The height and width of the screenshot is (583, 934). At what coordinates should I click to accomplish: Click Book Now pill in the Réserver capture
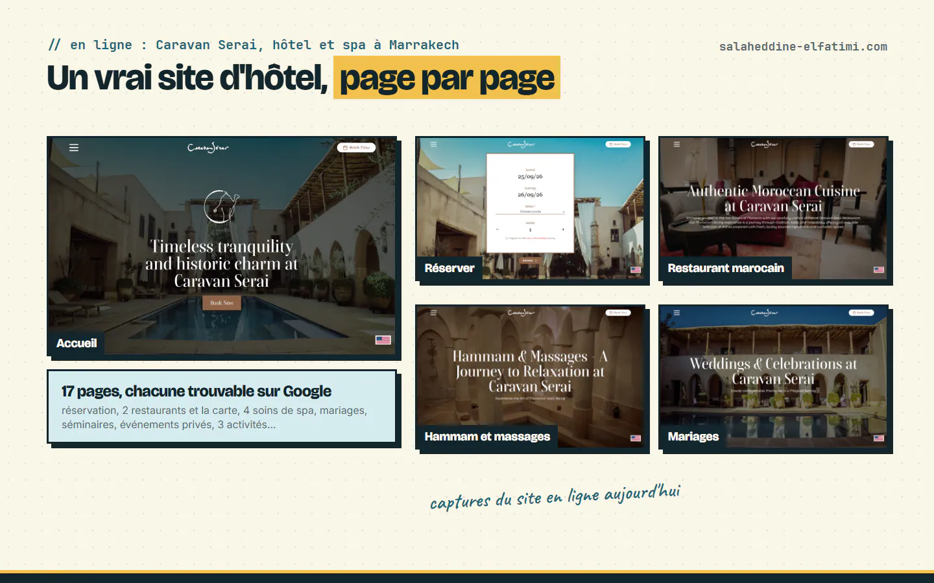coord(618,144)
